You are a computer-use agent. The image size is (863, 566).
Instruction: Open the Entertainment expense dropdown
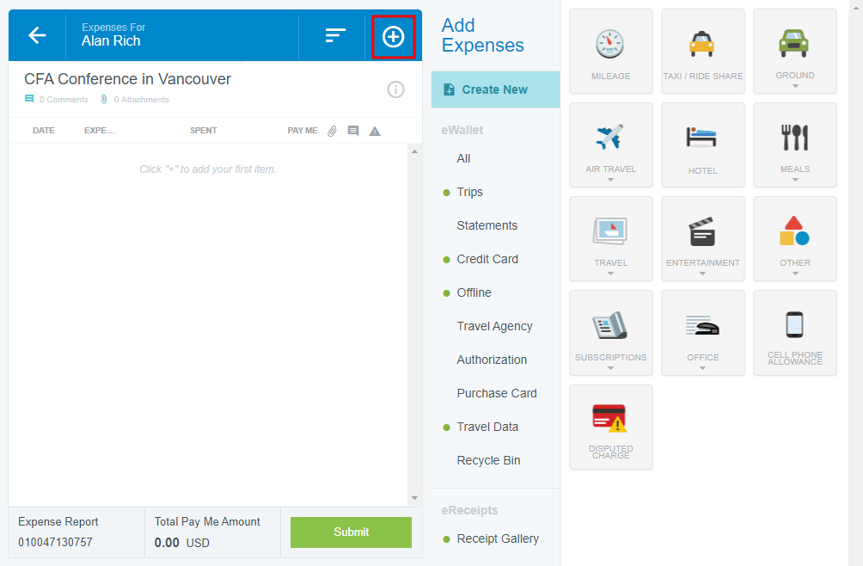702,274
